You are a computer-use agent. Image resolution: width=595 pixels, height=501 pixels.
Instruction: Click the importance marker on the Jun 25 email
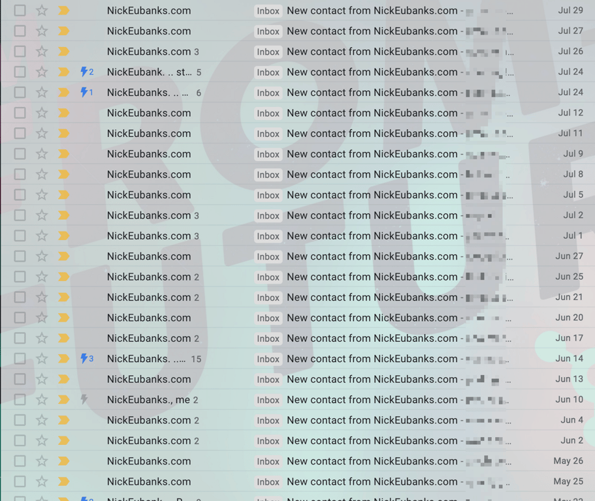(64, 277)
